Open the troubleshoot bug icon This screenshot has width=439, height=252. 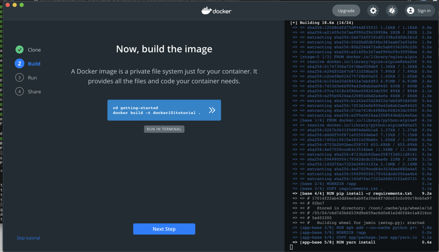[x=392, y=11]
